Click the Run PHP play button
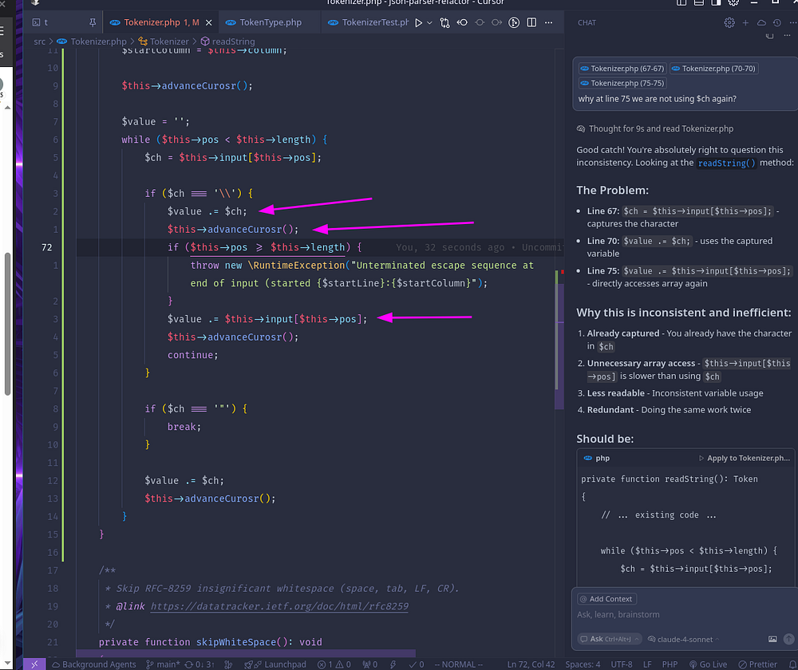The width and height of the screenshot is (798, 670). point(418,23)
